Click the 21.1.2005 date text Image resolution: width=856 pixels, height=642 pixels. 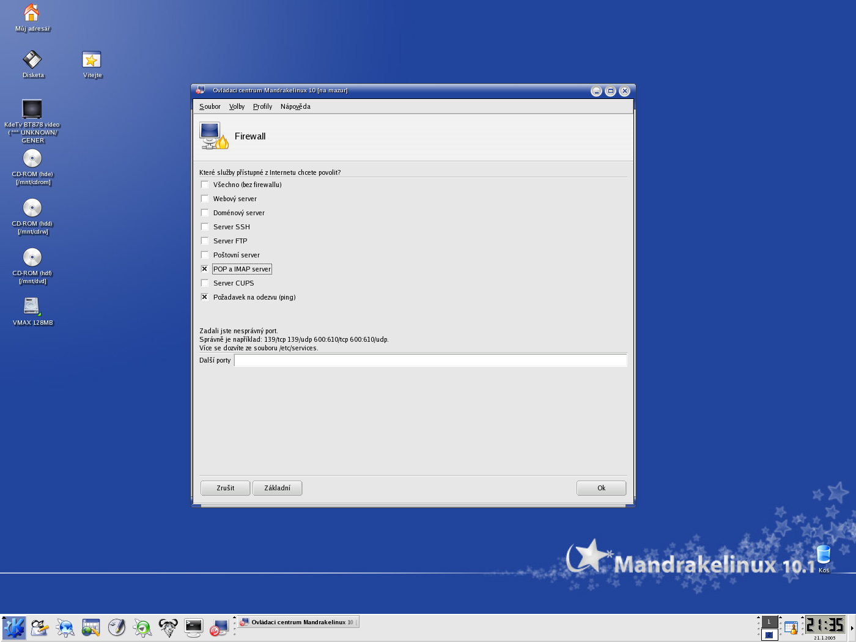coord(824,638)
